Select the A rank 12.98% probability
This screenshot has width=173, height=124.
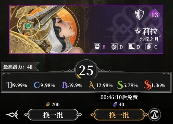101,85
